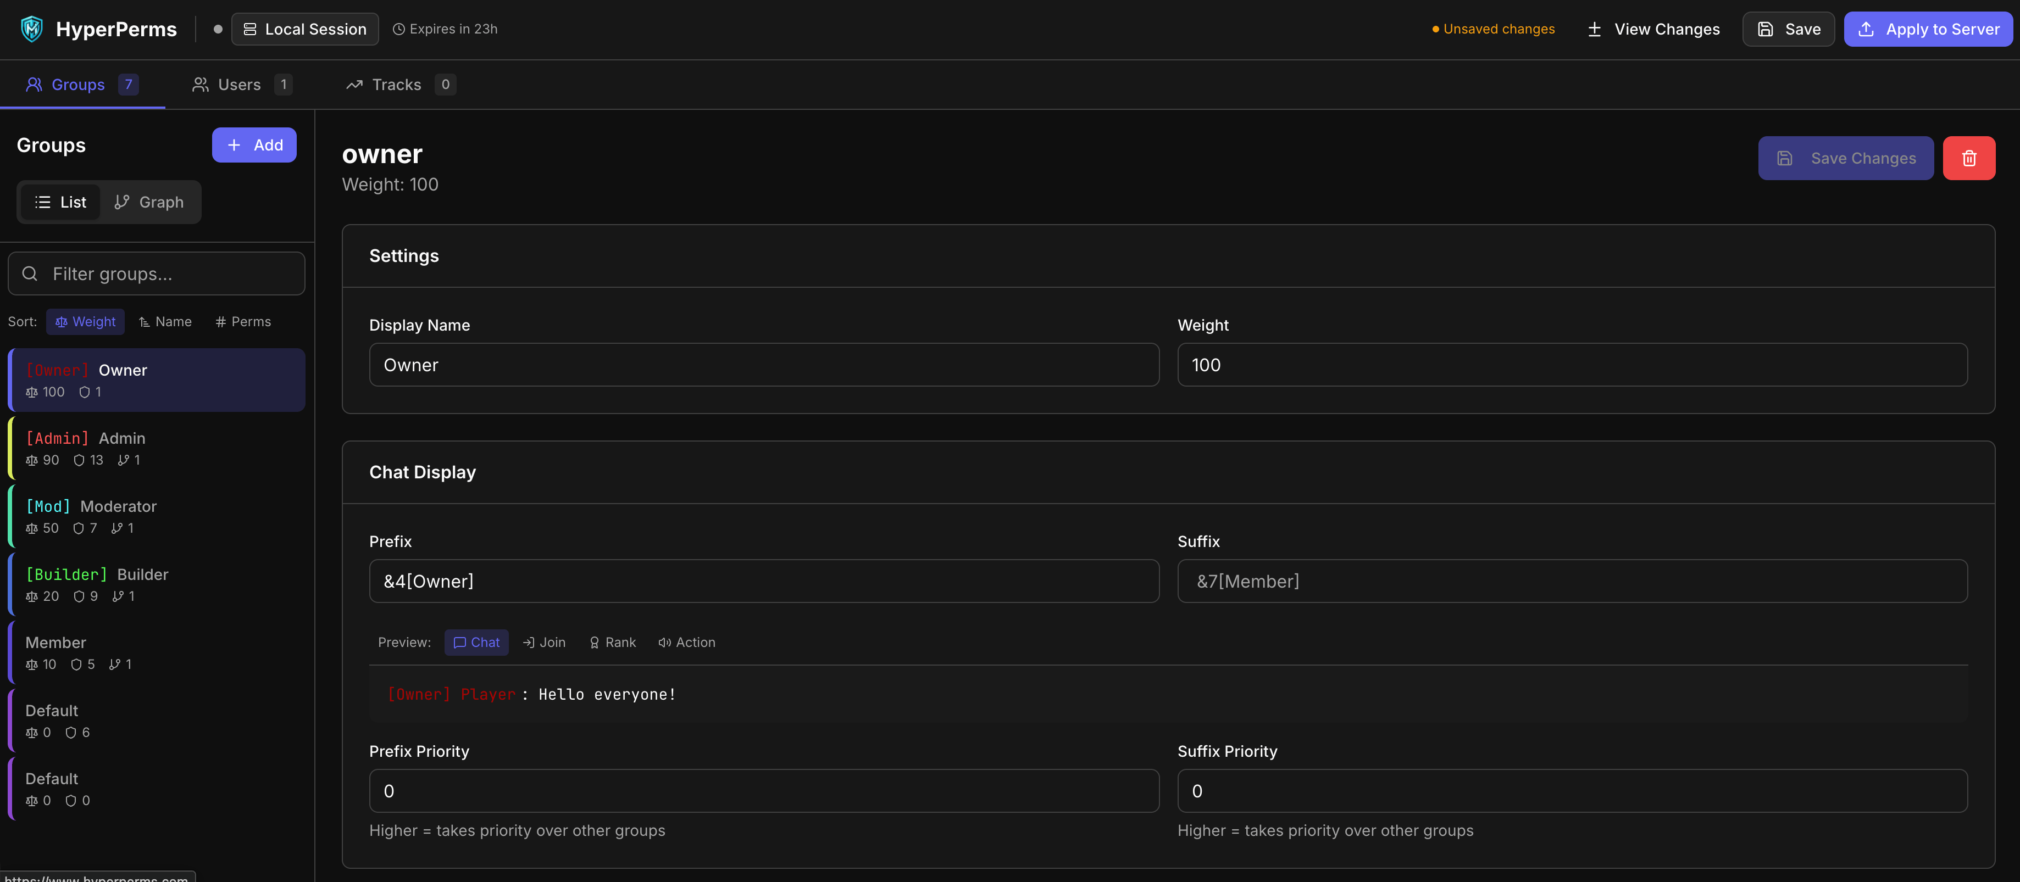
Task: Select the Join preview mode
Action: (x=544, y=642)
